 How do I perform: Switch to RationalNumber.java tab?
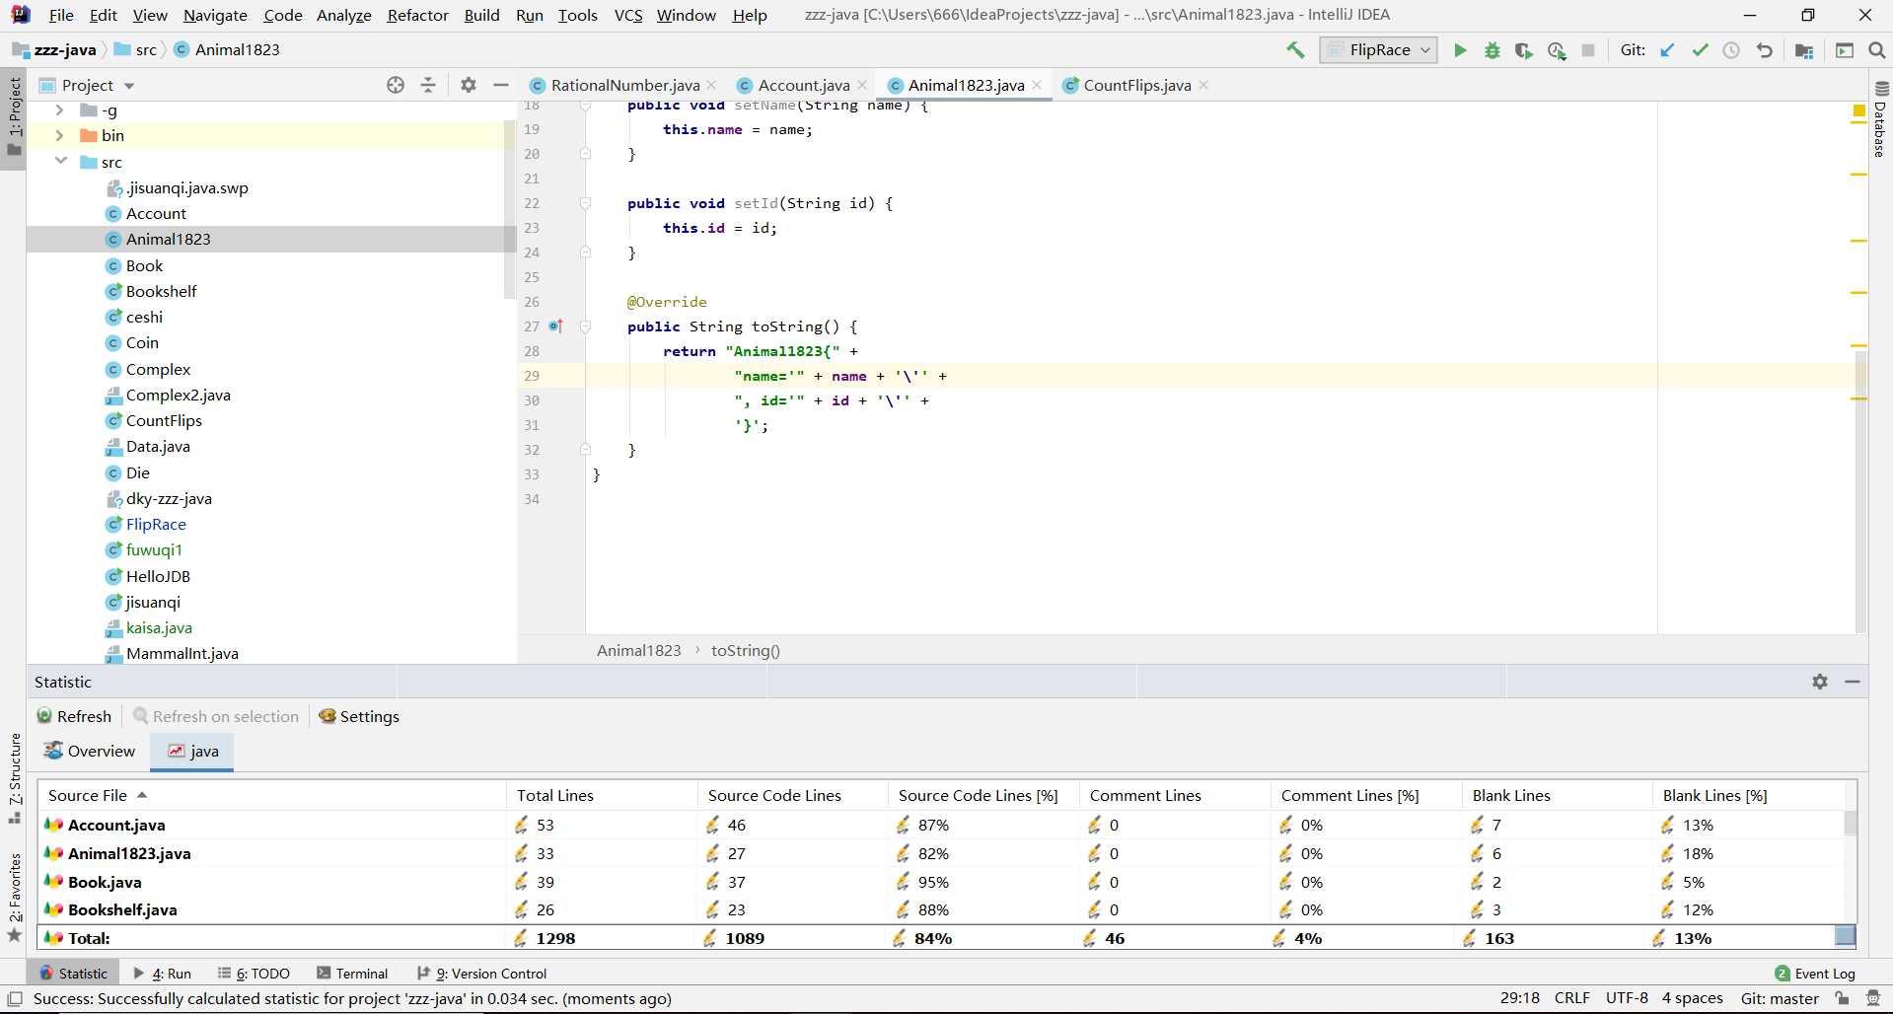point(624,85)
